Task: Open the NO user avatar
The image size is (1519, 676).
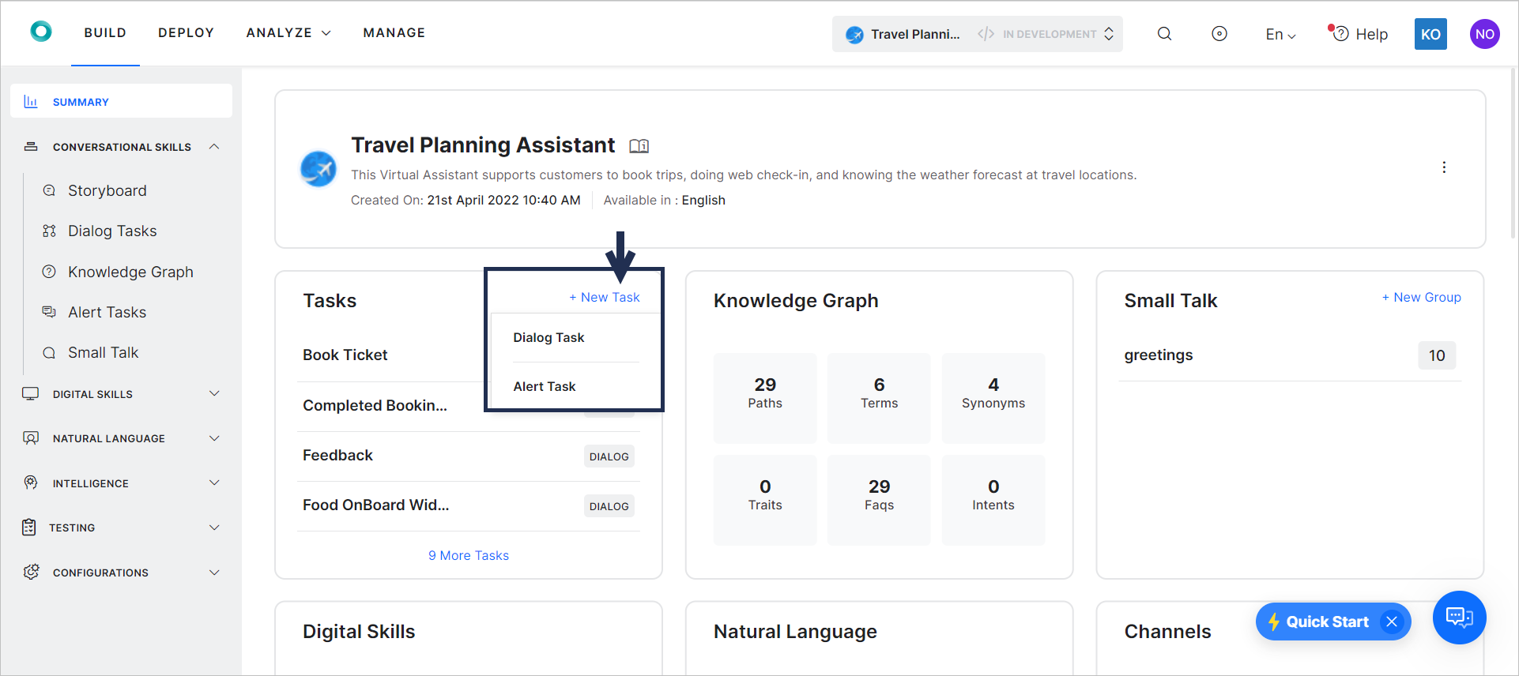Action: tap(1484, 34)
